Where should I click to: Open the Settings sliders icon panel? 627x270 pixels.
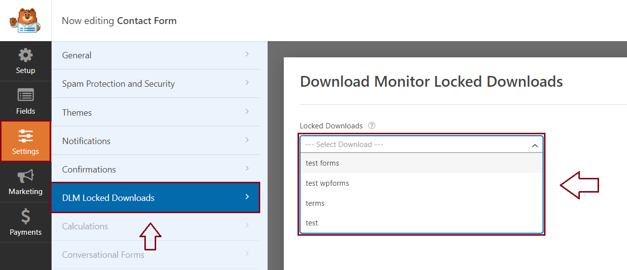coord(26,142)
